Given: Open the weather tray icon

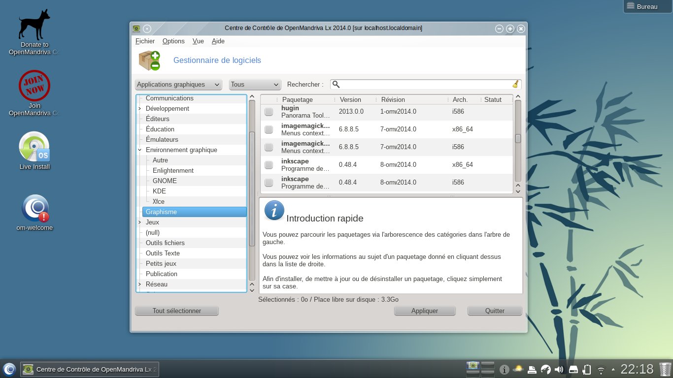Looking at the screenshot, I should click(x=518, y=369).
